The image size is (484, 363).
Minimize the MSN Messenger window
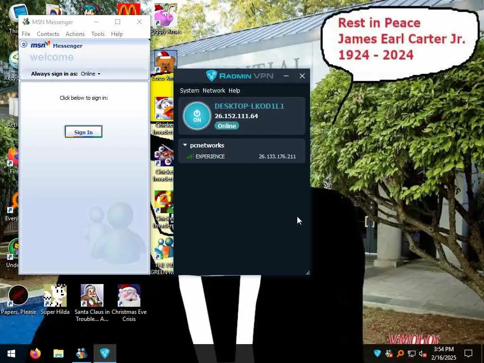(x=96, y=22)
